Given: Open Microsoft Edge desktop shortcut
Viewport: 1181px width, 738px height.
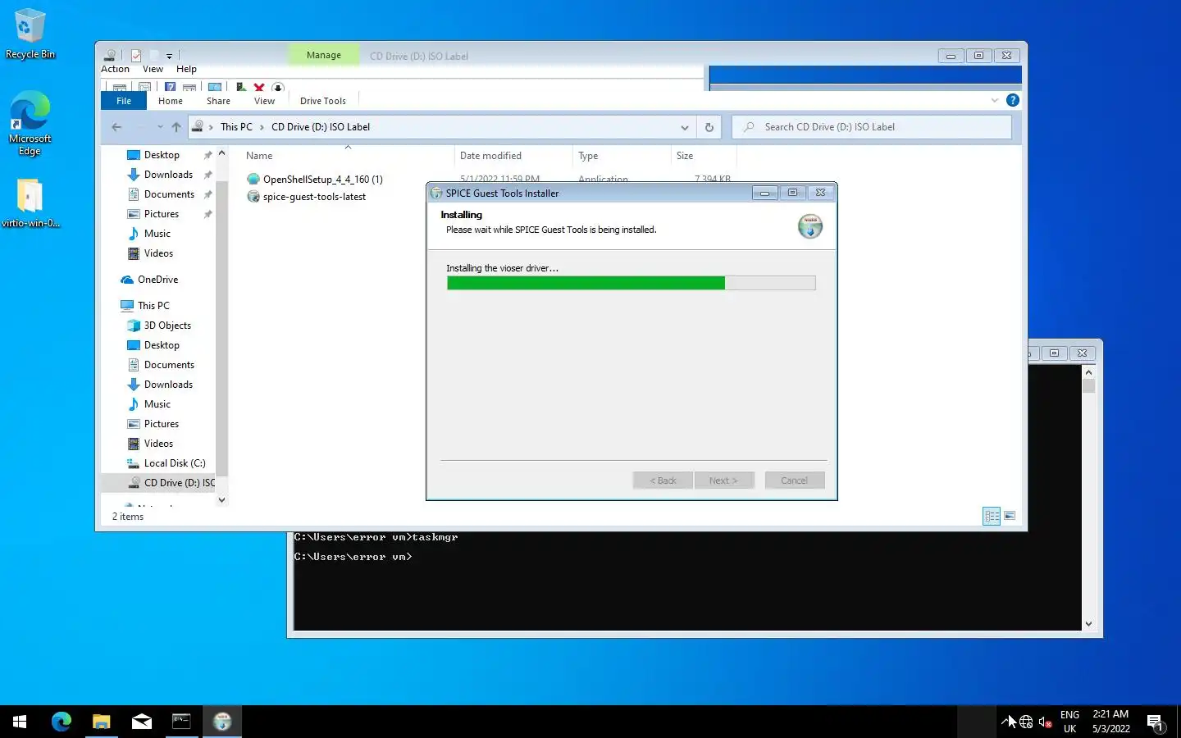Looking at the screenshot, I should click(x=30, y=123).
